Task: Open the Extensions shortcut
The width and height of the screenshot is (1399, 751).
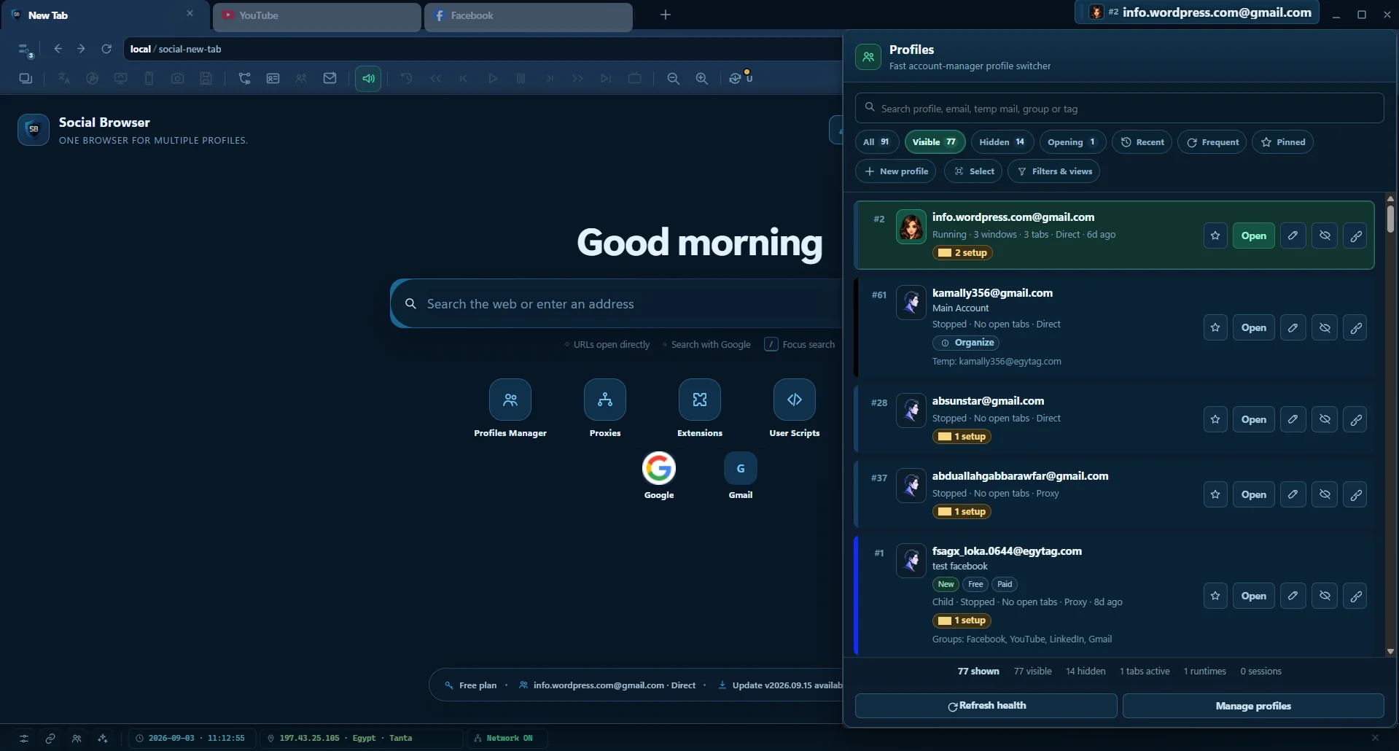Action: tap(700, 408)
